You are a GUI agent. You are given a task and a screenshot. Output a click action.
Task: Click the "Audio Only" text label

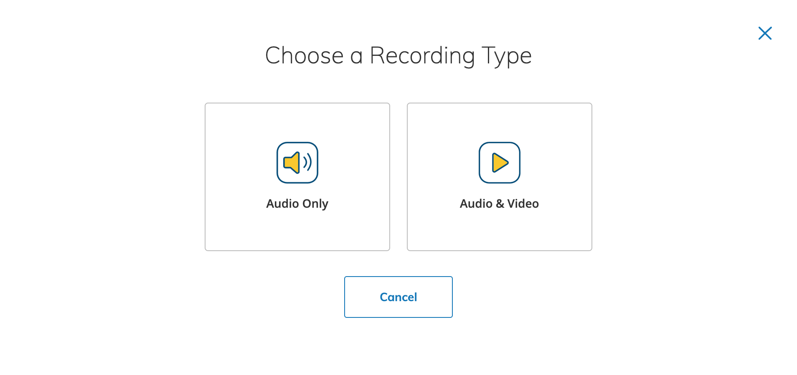click(x=297, y=204)
